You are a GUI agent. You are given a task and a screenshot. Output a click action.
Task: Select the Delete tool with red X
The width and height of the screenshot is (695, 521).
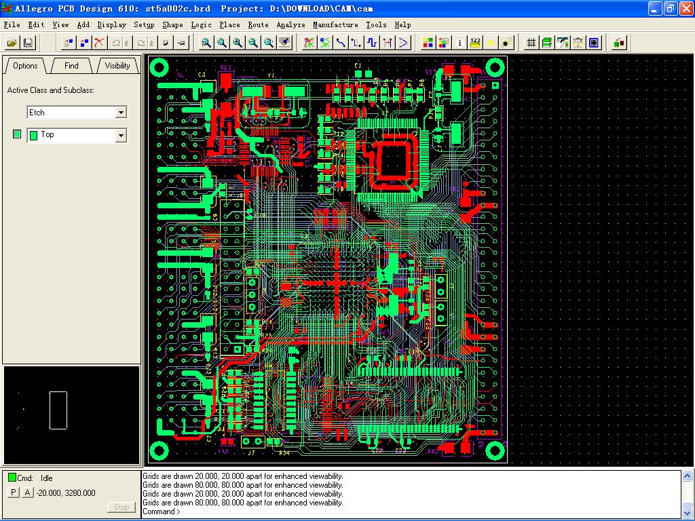pos(100,43)
